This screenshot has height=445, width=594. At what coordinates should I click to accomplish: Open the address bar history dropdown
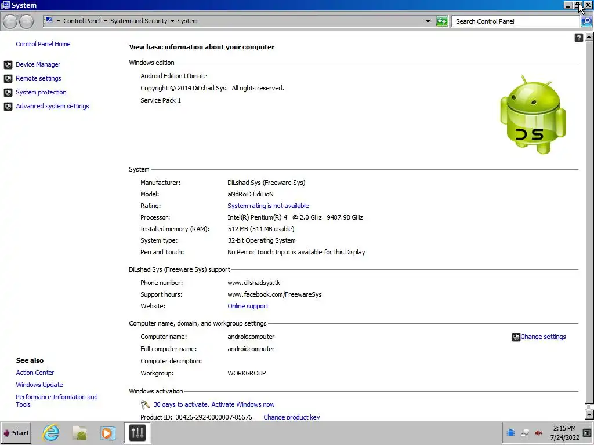click(x=428, y=21)
